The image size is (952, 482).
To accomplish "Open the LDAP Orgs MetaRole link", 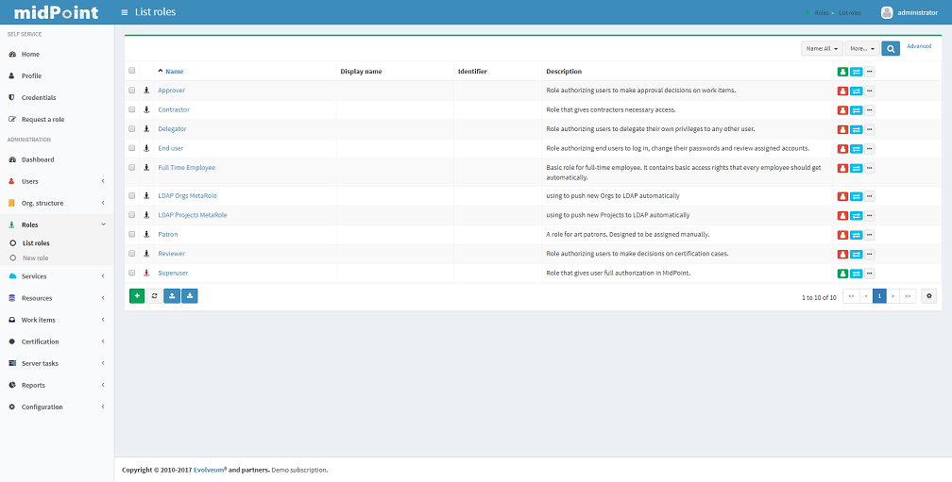I will tap(187, 196).
